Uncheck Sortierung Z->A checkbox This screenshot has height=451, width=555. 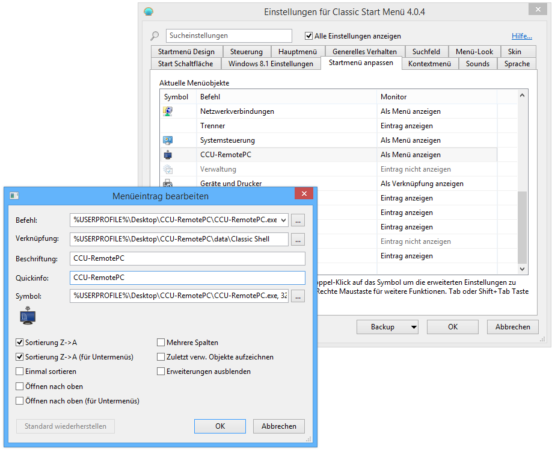point(19,343)
